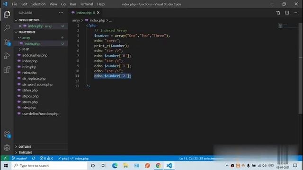Click the php status bar item
This screenshot has height=170, width=303.
click(63, 159)
